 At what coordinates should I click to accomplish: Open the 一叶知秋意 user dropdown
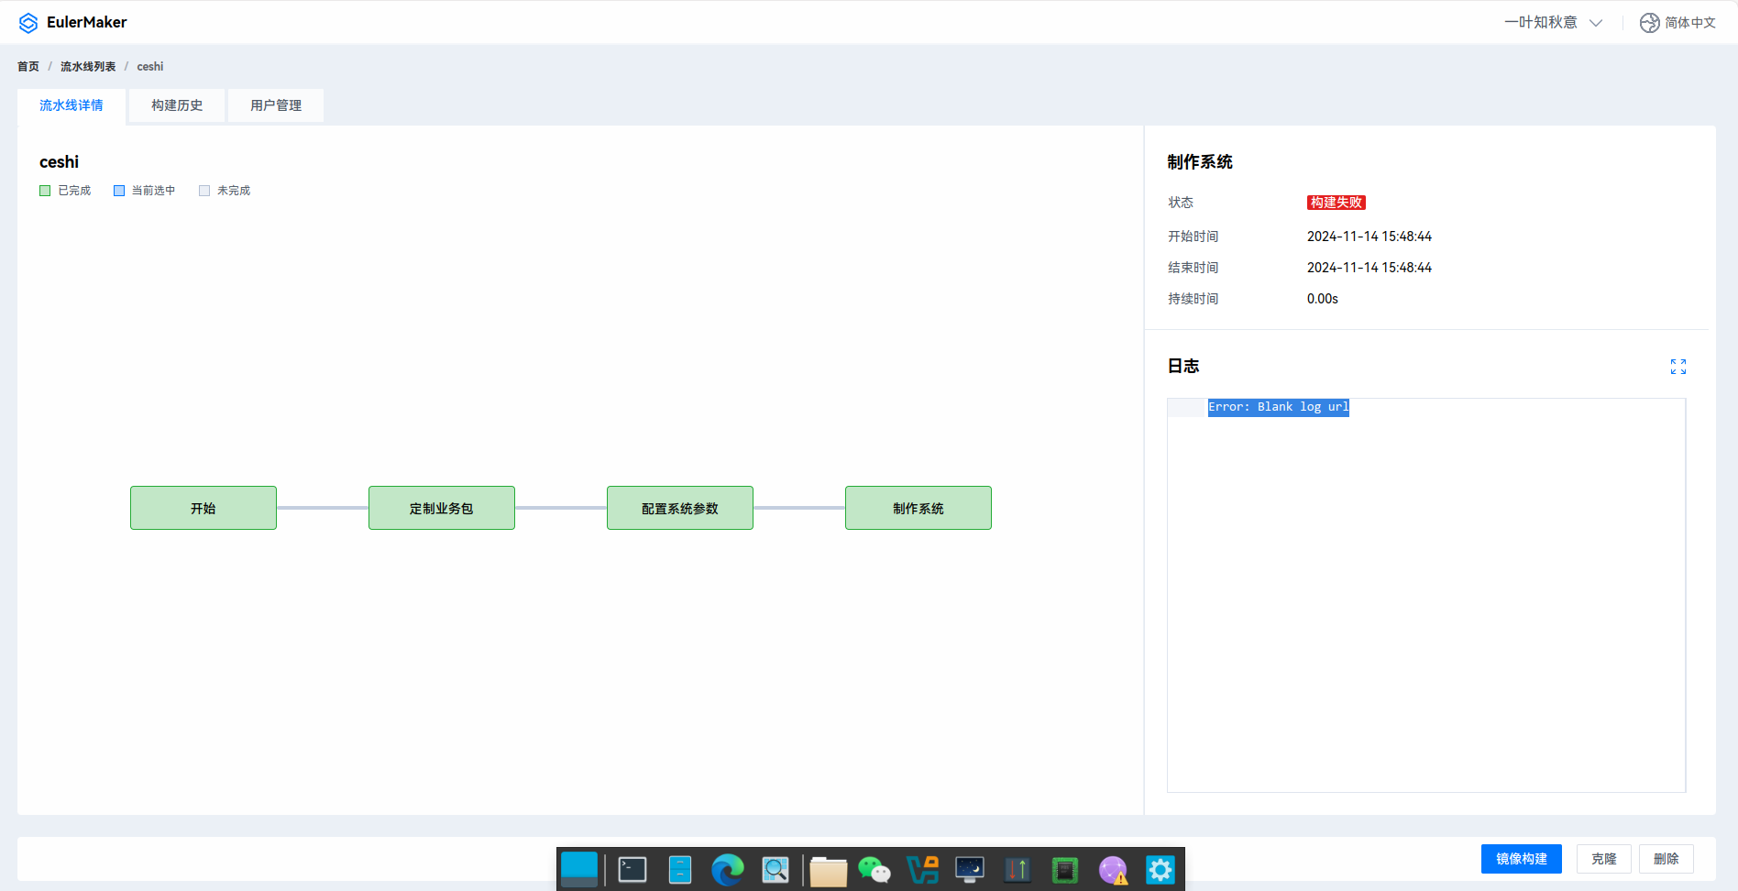1553,23
